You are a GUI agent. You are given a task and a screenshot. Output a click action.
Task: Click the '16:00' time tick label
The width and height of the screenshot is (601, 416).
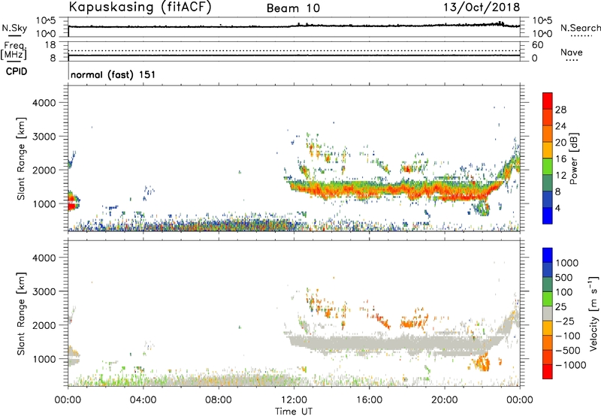point(369,400)
